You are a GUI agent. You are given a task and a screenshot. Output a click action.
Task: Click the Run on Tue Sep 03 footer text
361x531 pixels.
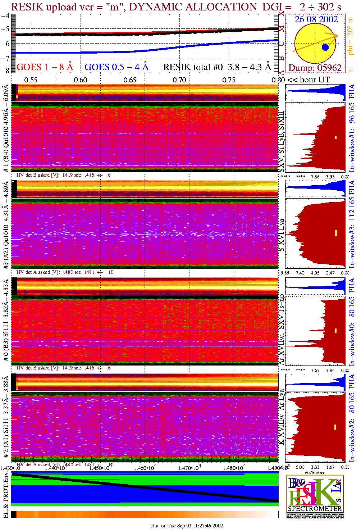click(x=187, y=526)
